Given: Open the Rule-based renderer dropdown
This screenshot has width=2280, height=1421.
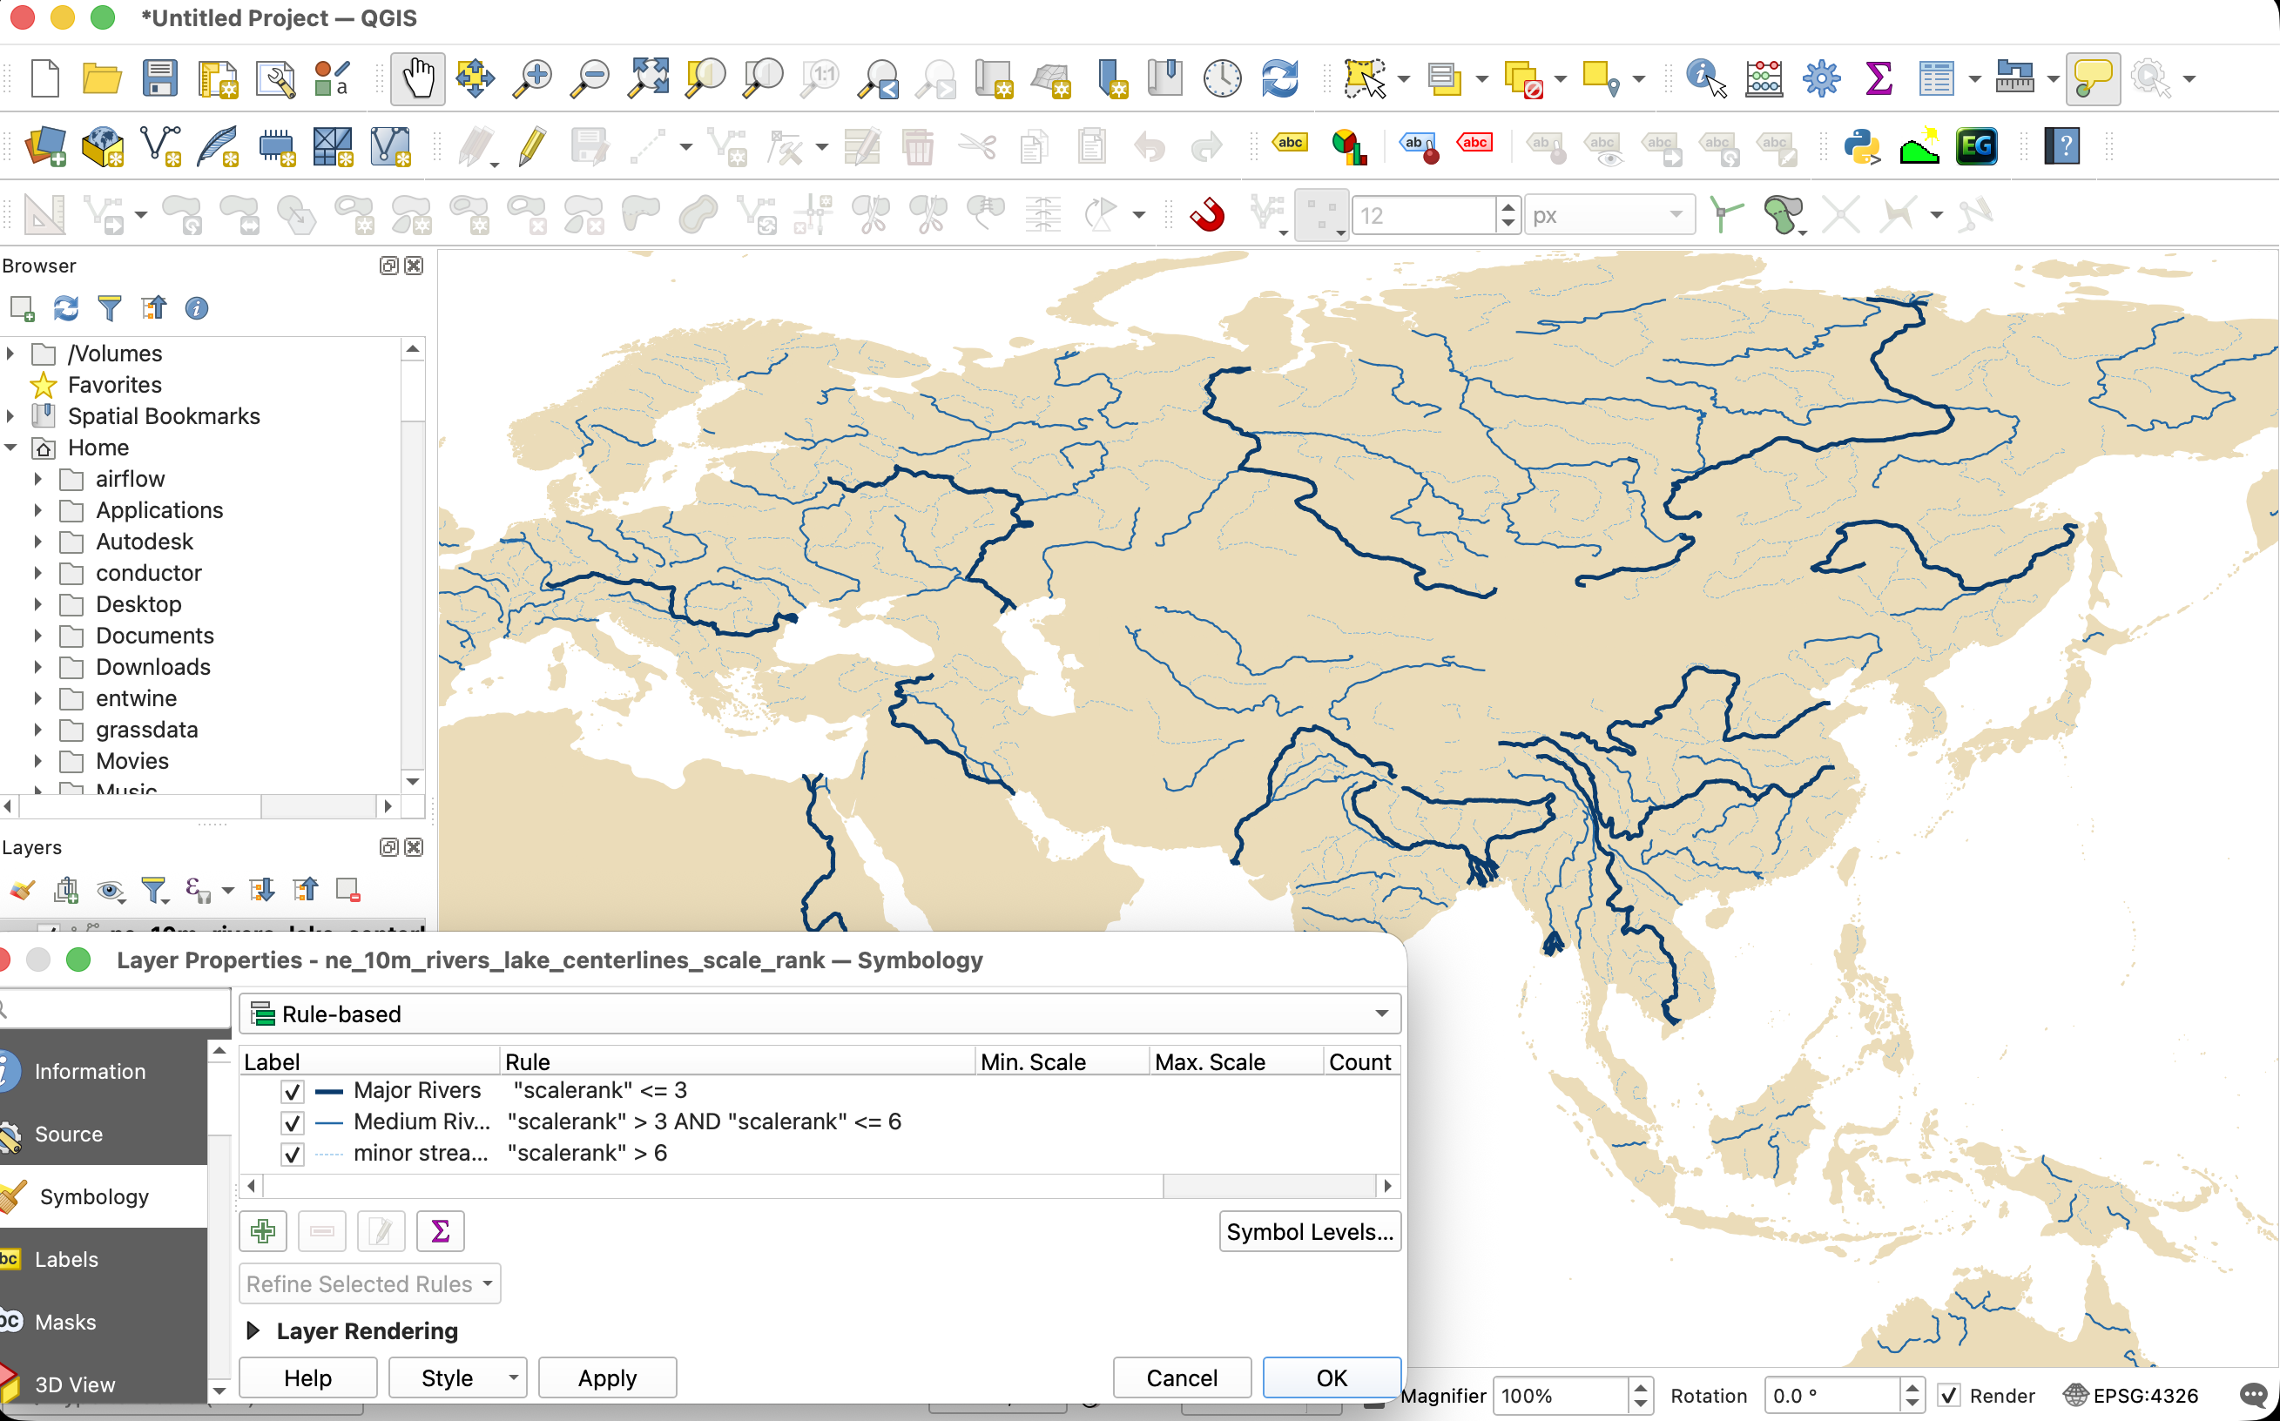Looking at the screenshot, I should click(x=820, y=1014).
